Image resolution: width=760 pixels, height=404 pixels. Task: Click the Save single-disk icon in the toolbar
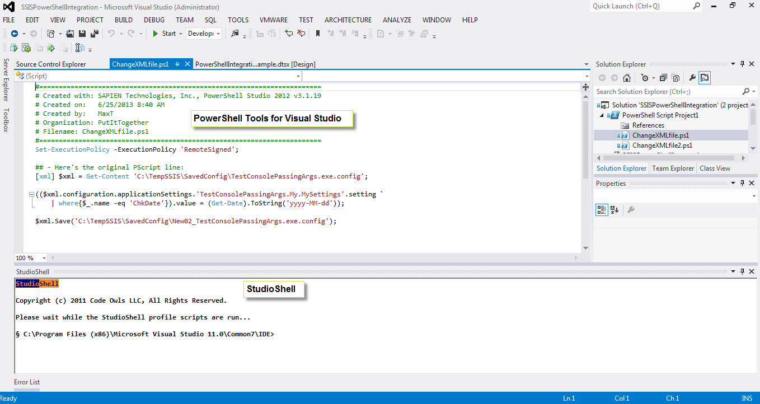83,34
